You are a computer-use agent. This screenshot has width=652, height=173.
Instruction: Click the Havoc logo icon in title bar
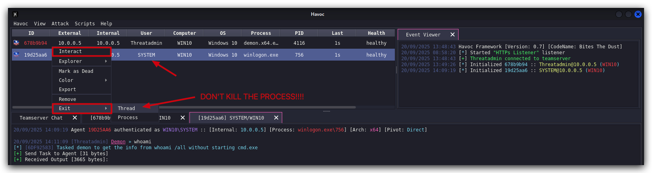tap(15, 14)
